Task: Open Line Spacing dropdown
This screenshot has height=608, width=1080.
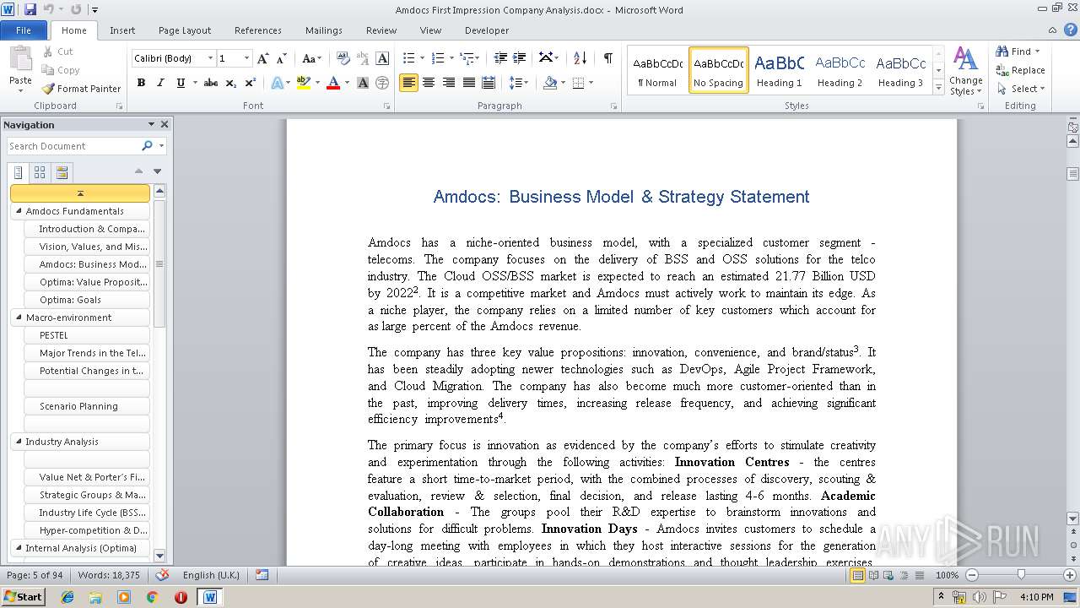Action: (519, 83)
